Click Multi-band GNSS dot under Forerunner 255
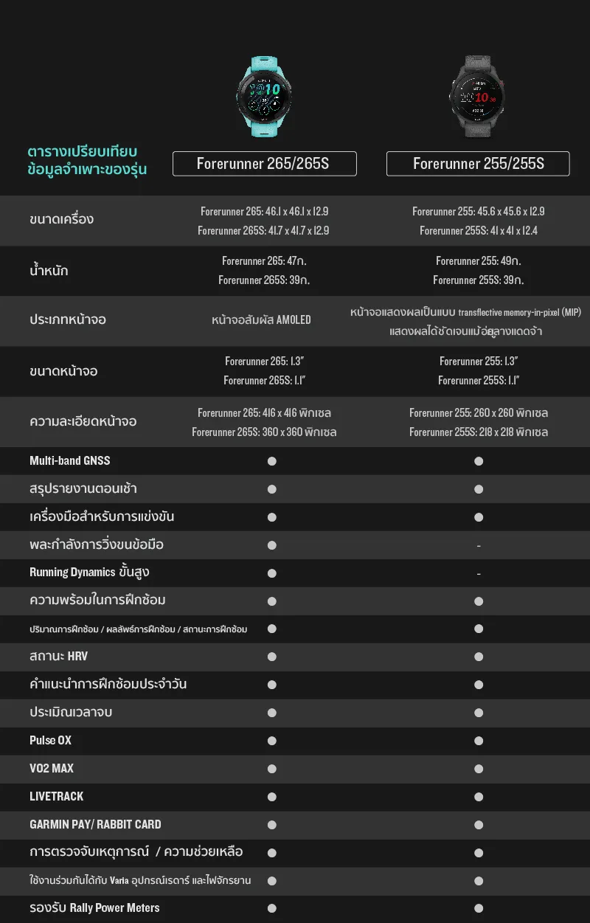This screenshot has width=590, height=923. 479,461
